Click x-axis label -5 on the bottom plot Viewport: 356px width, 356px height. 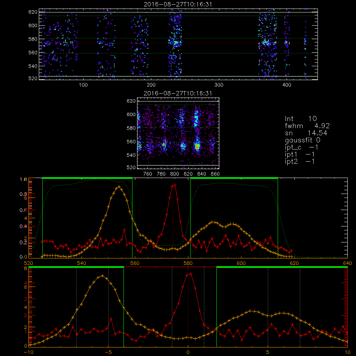[108, 352]
